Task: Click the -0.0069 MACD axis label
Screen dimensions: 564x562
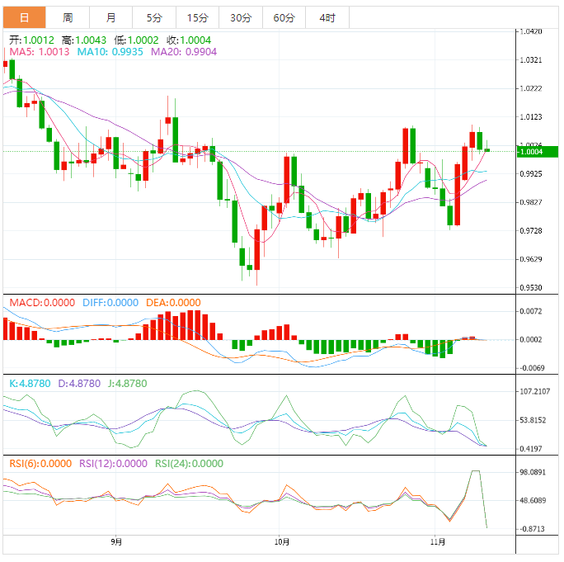Action: [x=532, y=368]
